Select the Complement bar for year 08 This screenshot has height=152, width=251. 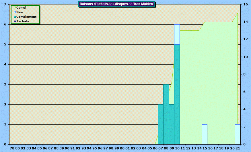coord(166,114)
